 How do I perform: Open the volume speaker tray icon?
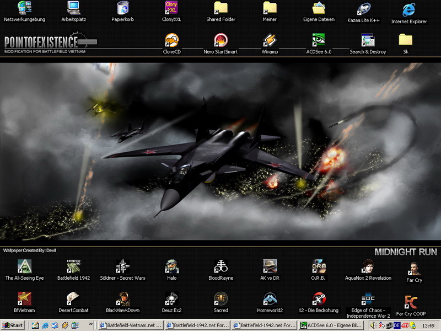point(373,325)
